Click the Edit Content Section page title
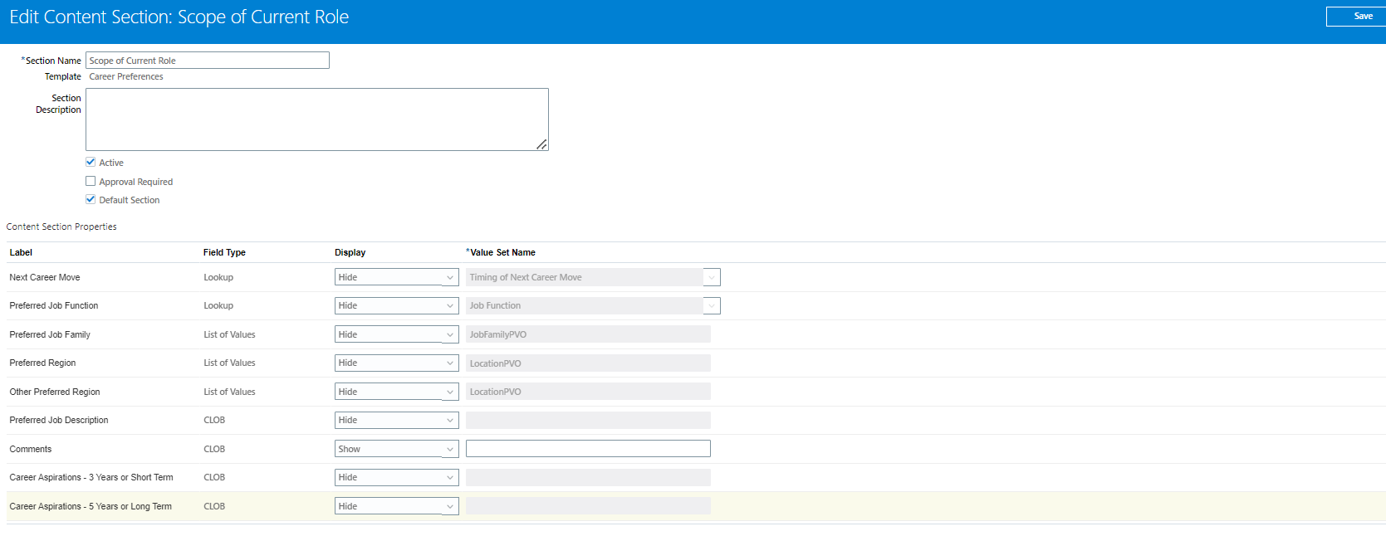 click(x=179, y=17)
